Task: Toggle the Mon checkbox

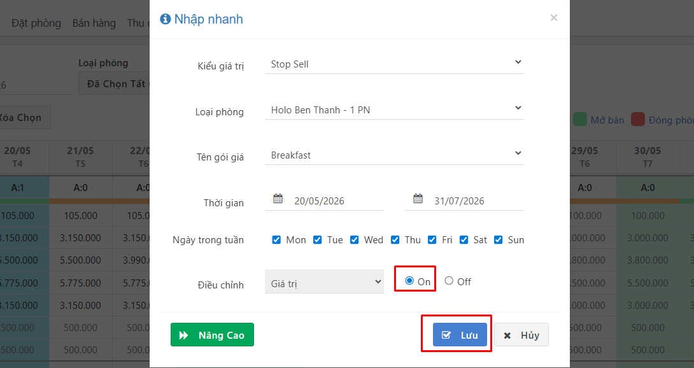Action: click(276, 239)
